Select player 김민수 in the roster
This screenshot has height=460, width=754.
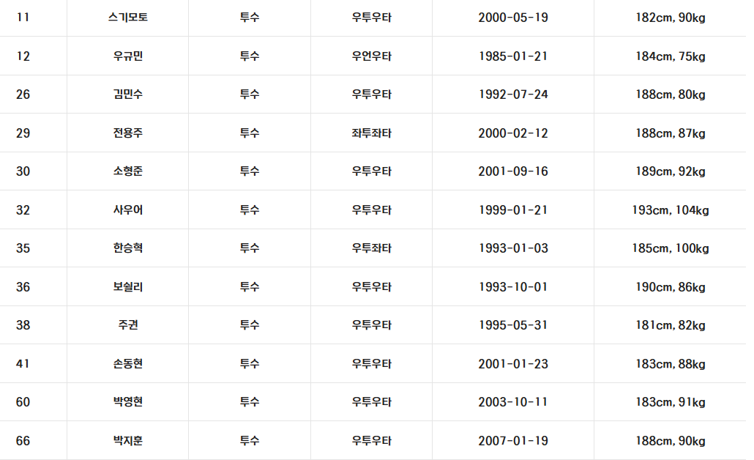point(127,94)
